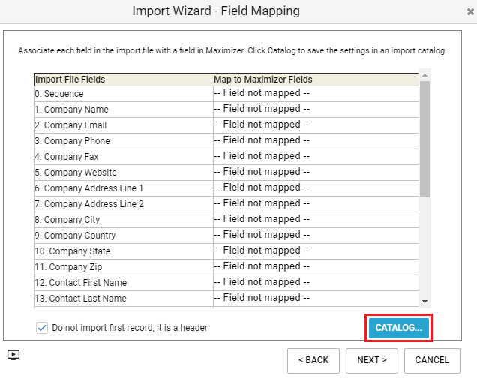The height and width of the screenshot is (379, 477).
Task: Select 12. Contact First Name label
Action: tap(80, 283)
